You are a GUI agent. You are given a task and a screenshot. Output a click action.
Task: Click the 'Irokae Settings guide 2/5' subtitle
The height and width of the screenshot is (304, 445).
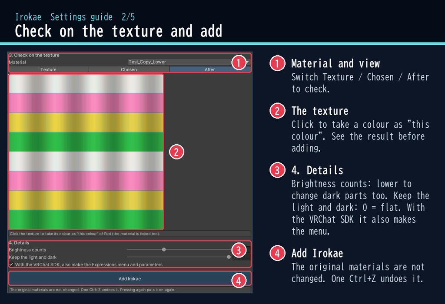tap(75, 17)
